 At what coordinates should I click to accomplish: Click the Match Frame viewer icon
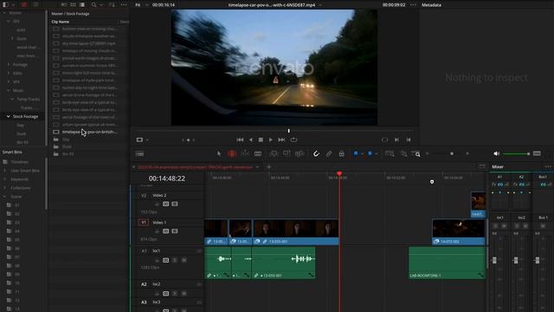click(x=384, y=140)
